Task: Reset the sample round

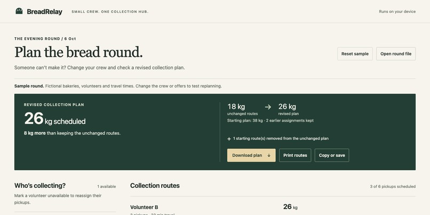Action: click(x=355, y=54)
